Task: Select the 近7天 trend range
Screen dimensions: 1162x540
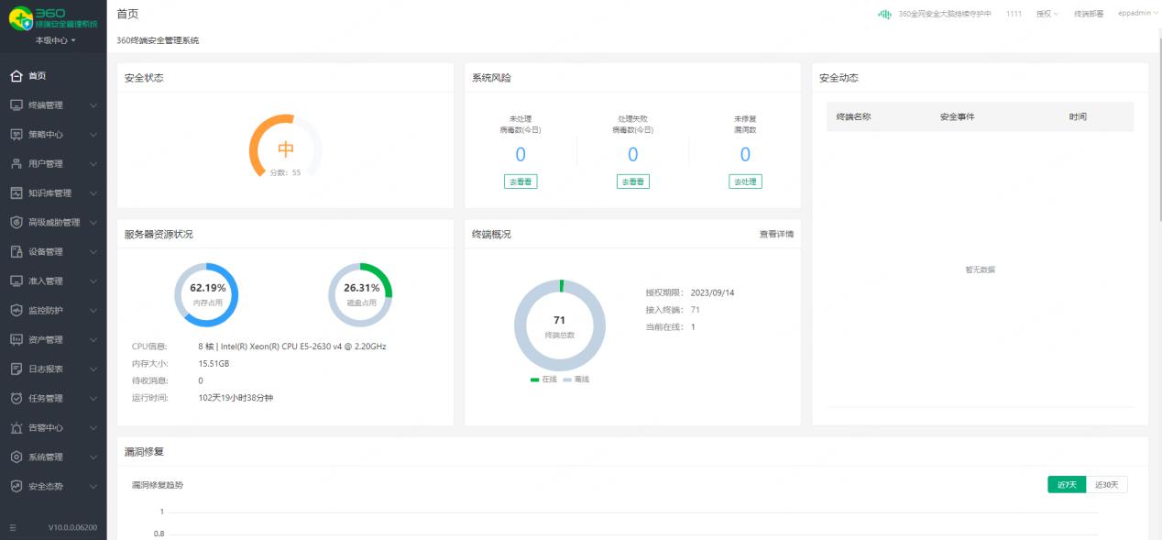Action: (1067, 485)
